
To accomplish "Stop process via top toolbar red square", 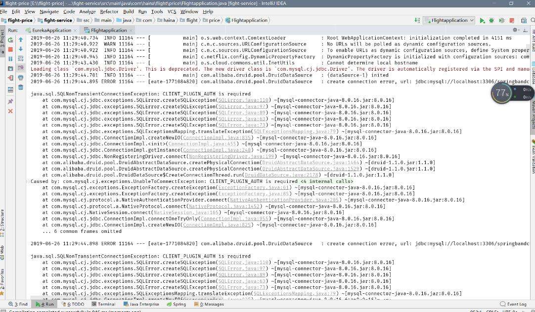I will click(511, 20).
